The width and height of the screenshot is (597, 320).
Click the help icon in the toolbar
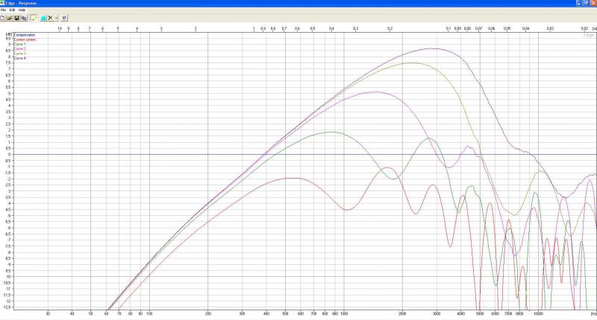click(x=64, y=16)
